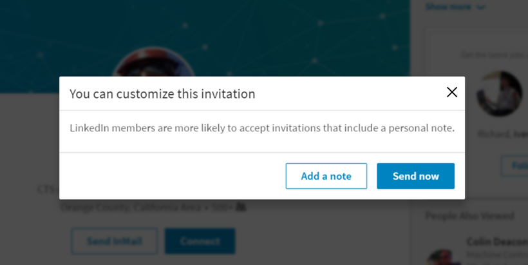Expand the Show more chevron arrow

click(481, 7)
